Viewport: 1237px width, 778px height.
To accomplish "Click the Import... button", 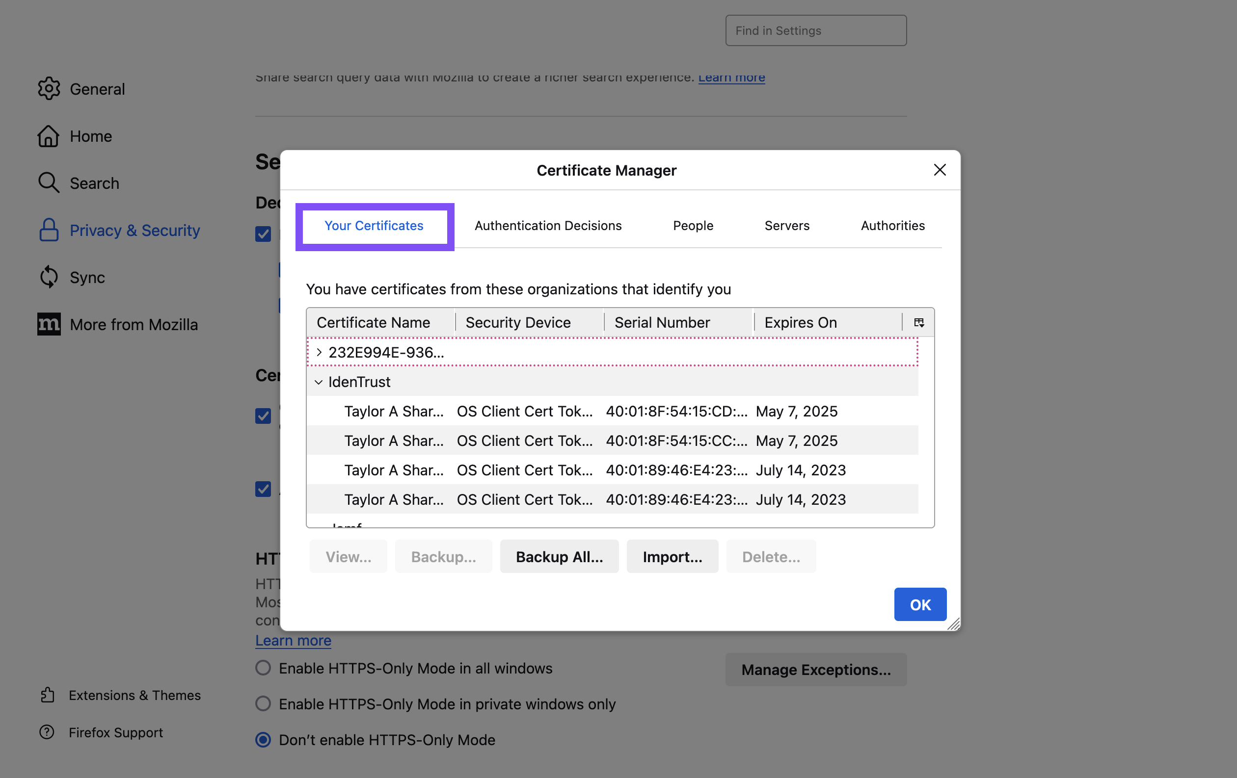I will [x=672, y=556].
